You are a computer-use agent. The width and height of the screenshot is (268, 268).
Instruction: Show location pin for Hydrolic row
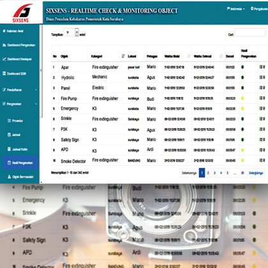[x=264, y=77]
